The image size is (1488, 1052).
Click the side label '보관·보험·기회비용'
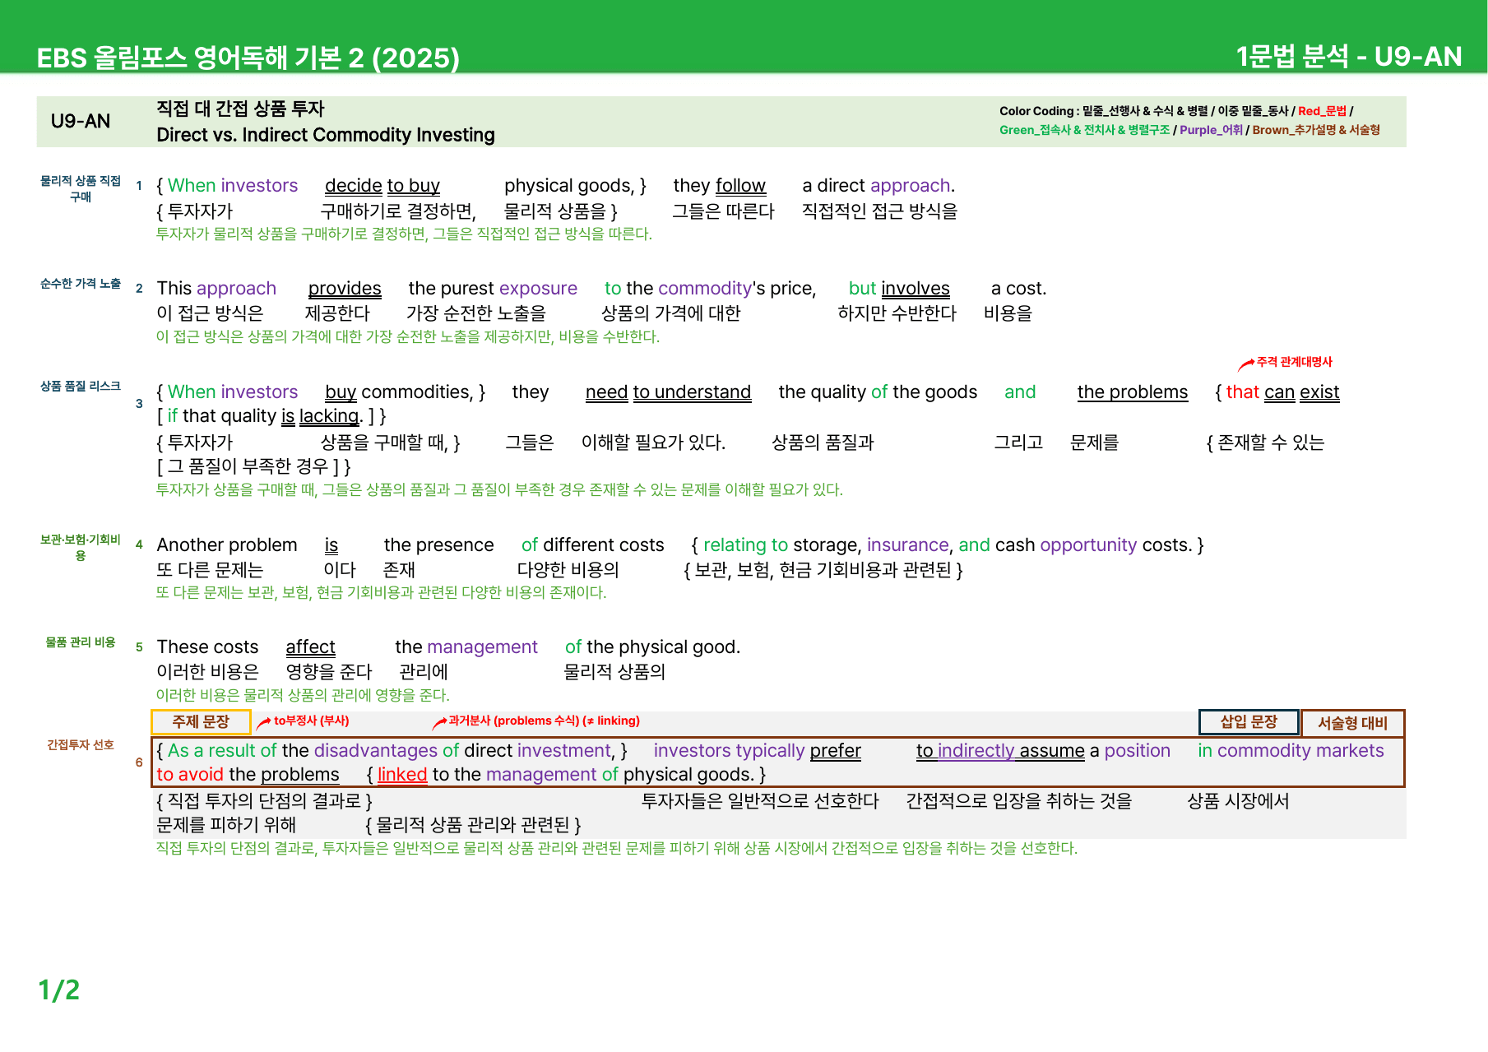click(x=81, y=547)
